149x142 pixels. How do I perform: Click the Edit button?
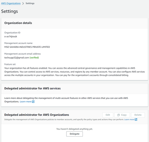pyautogui.click(x=108, y=115)
